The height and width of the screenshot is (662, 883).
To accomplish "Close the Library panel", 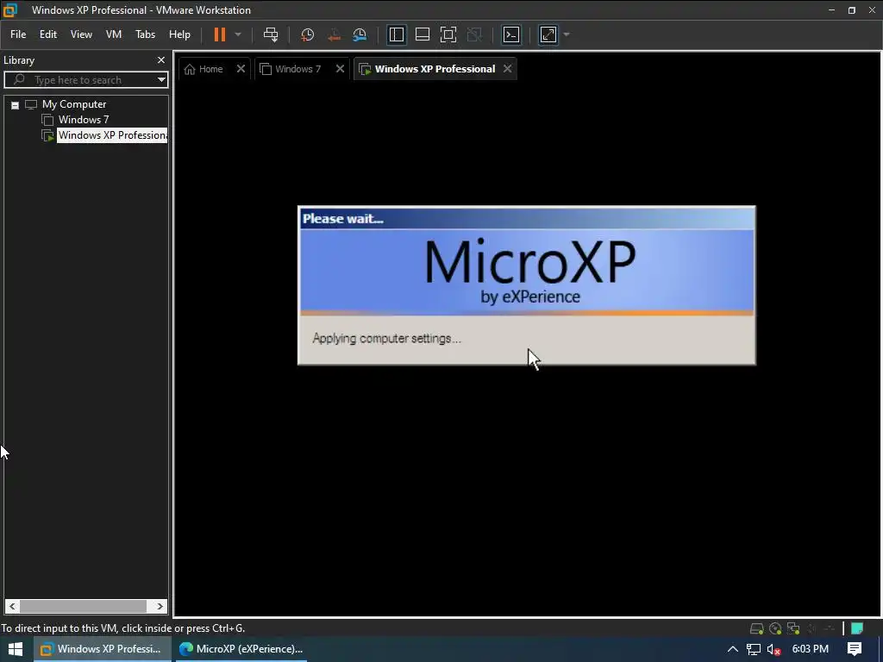I will (161, 59).
